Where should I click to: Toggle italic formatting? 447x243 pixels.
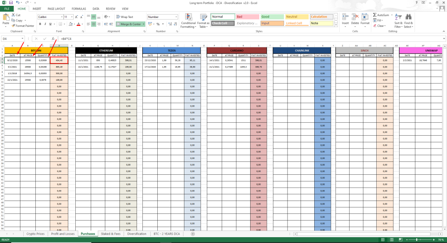[x=45, y=24]
